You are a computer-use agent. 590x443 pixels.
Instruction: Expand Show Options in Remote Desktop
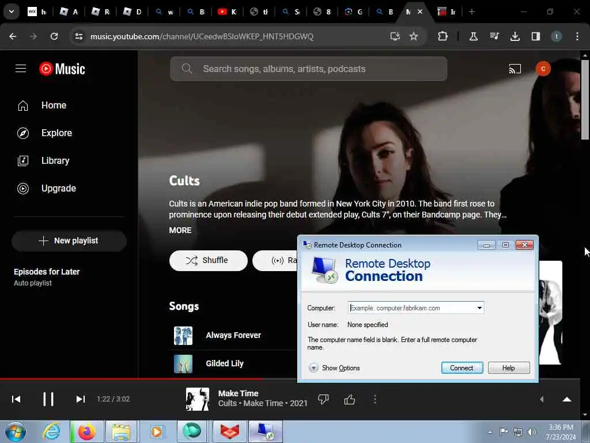click(x=334, y=368)
